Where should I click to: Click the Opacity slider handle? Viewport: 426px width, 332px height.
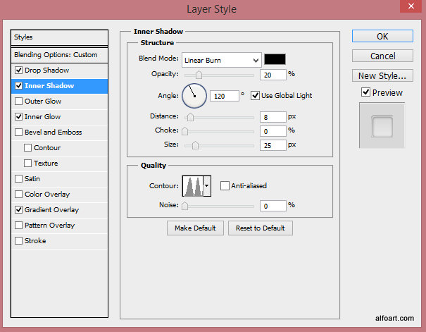[x=199, y=75]
